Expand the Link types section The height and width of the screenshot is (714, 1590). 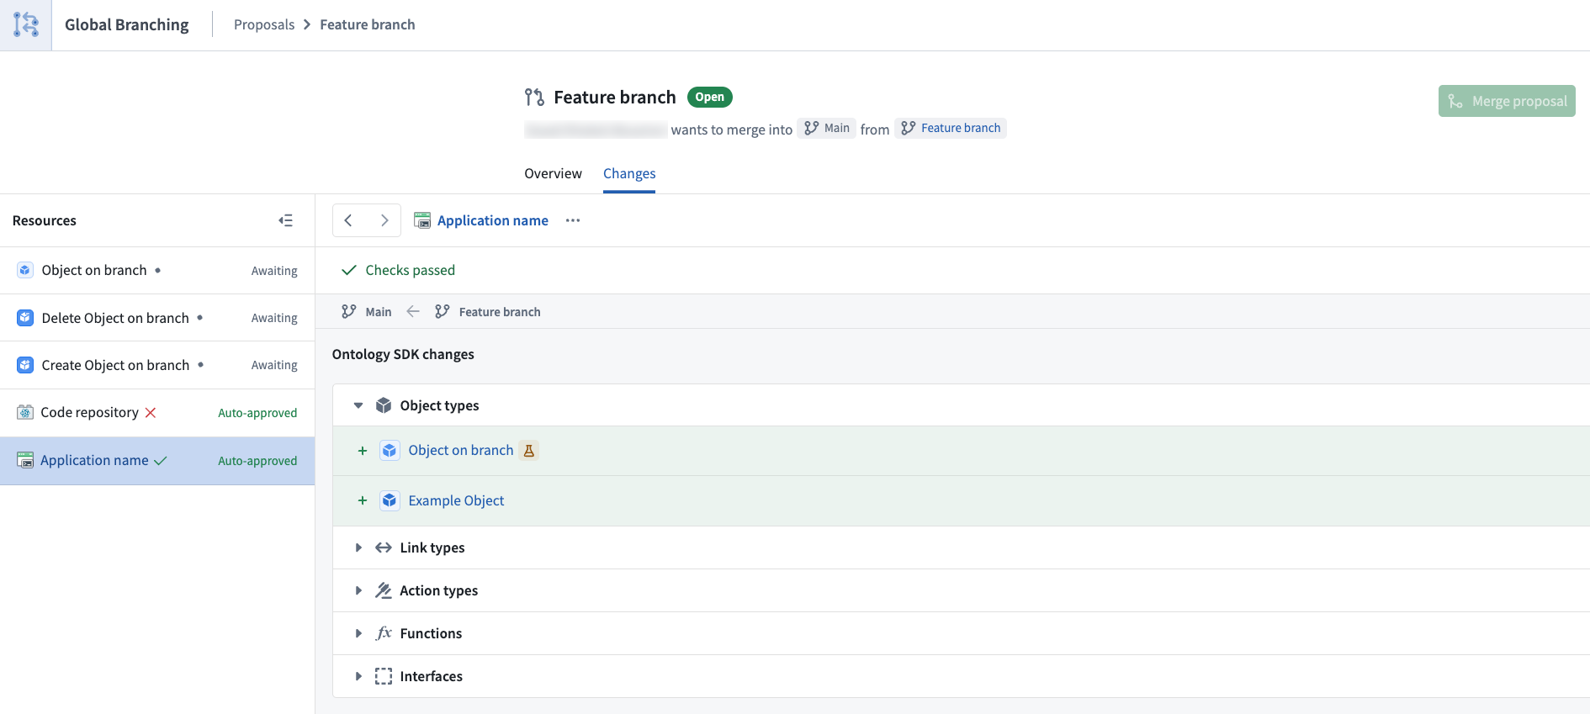click(x=358, y=547)
